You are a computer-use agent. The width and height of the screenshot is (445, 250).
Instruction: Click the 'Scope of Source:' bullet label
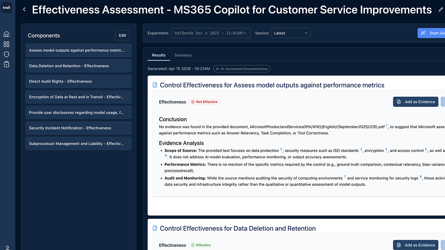coord(181,151)
